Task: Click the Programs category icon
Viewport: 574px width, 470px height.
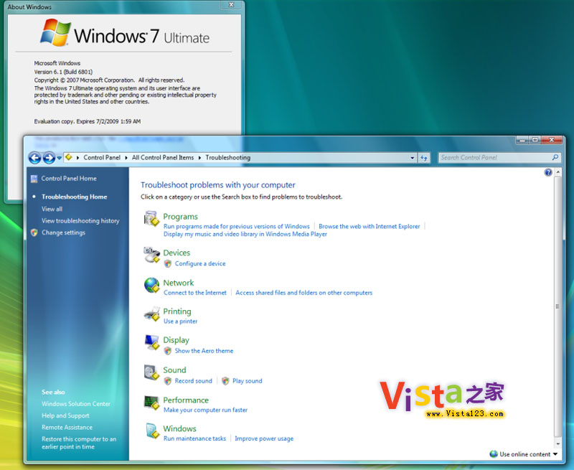Action: coord(151,219)
